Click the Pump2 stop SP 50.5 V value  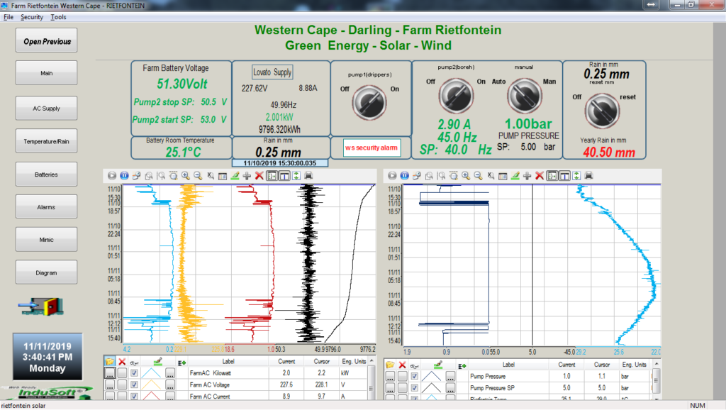[x=208, y=102]
